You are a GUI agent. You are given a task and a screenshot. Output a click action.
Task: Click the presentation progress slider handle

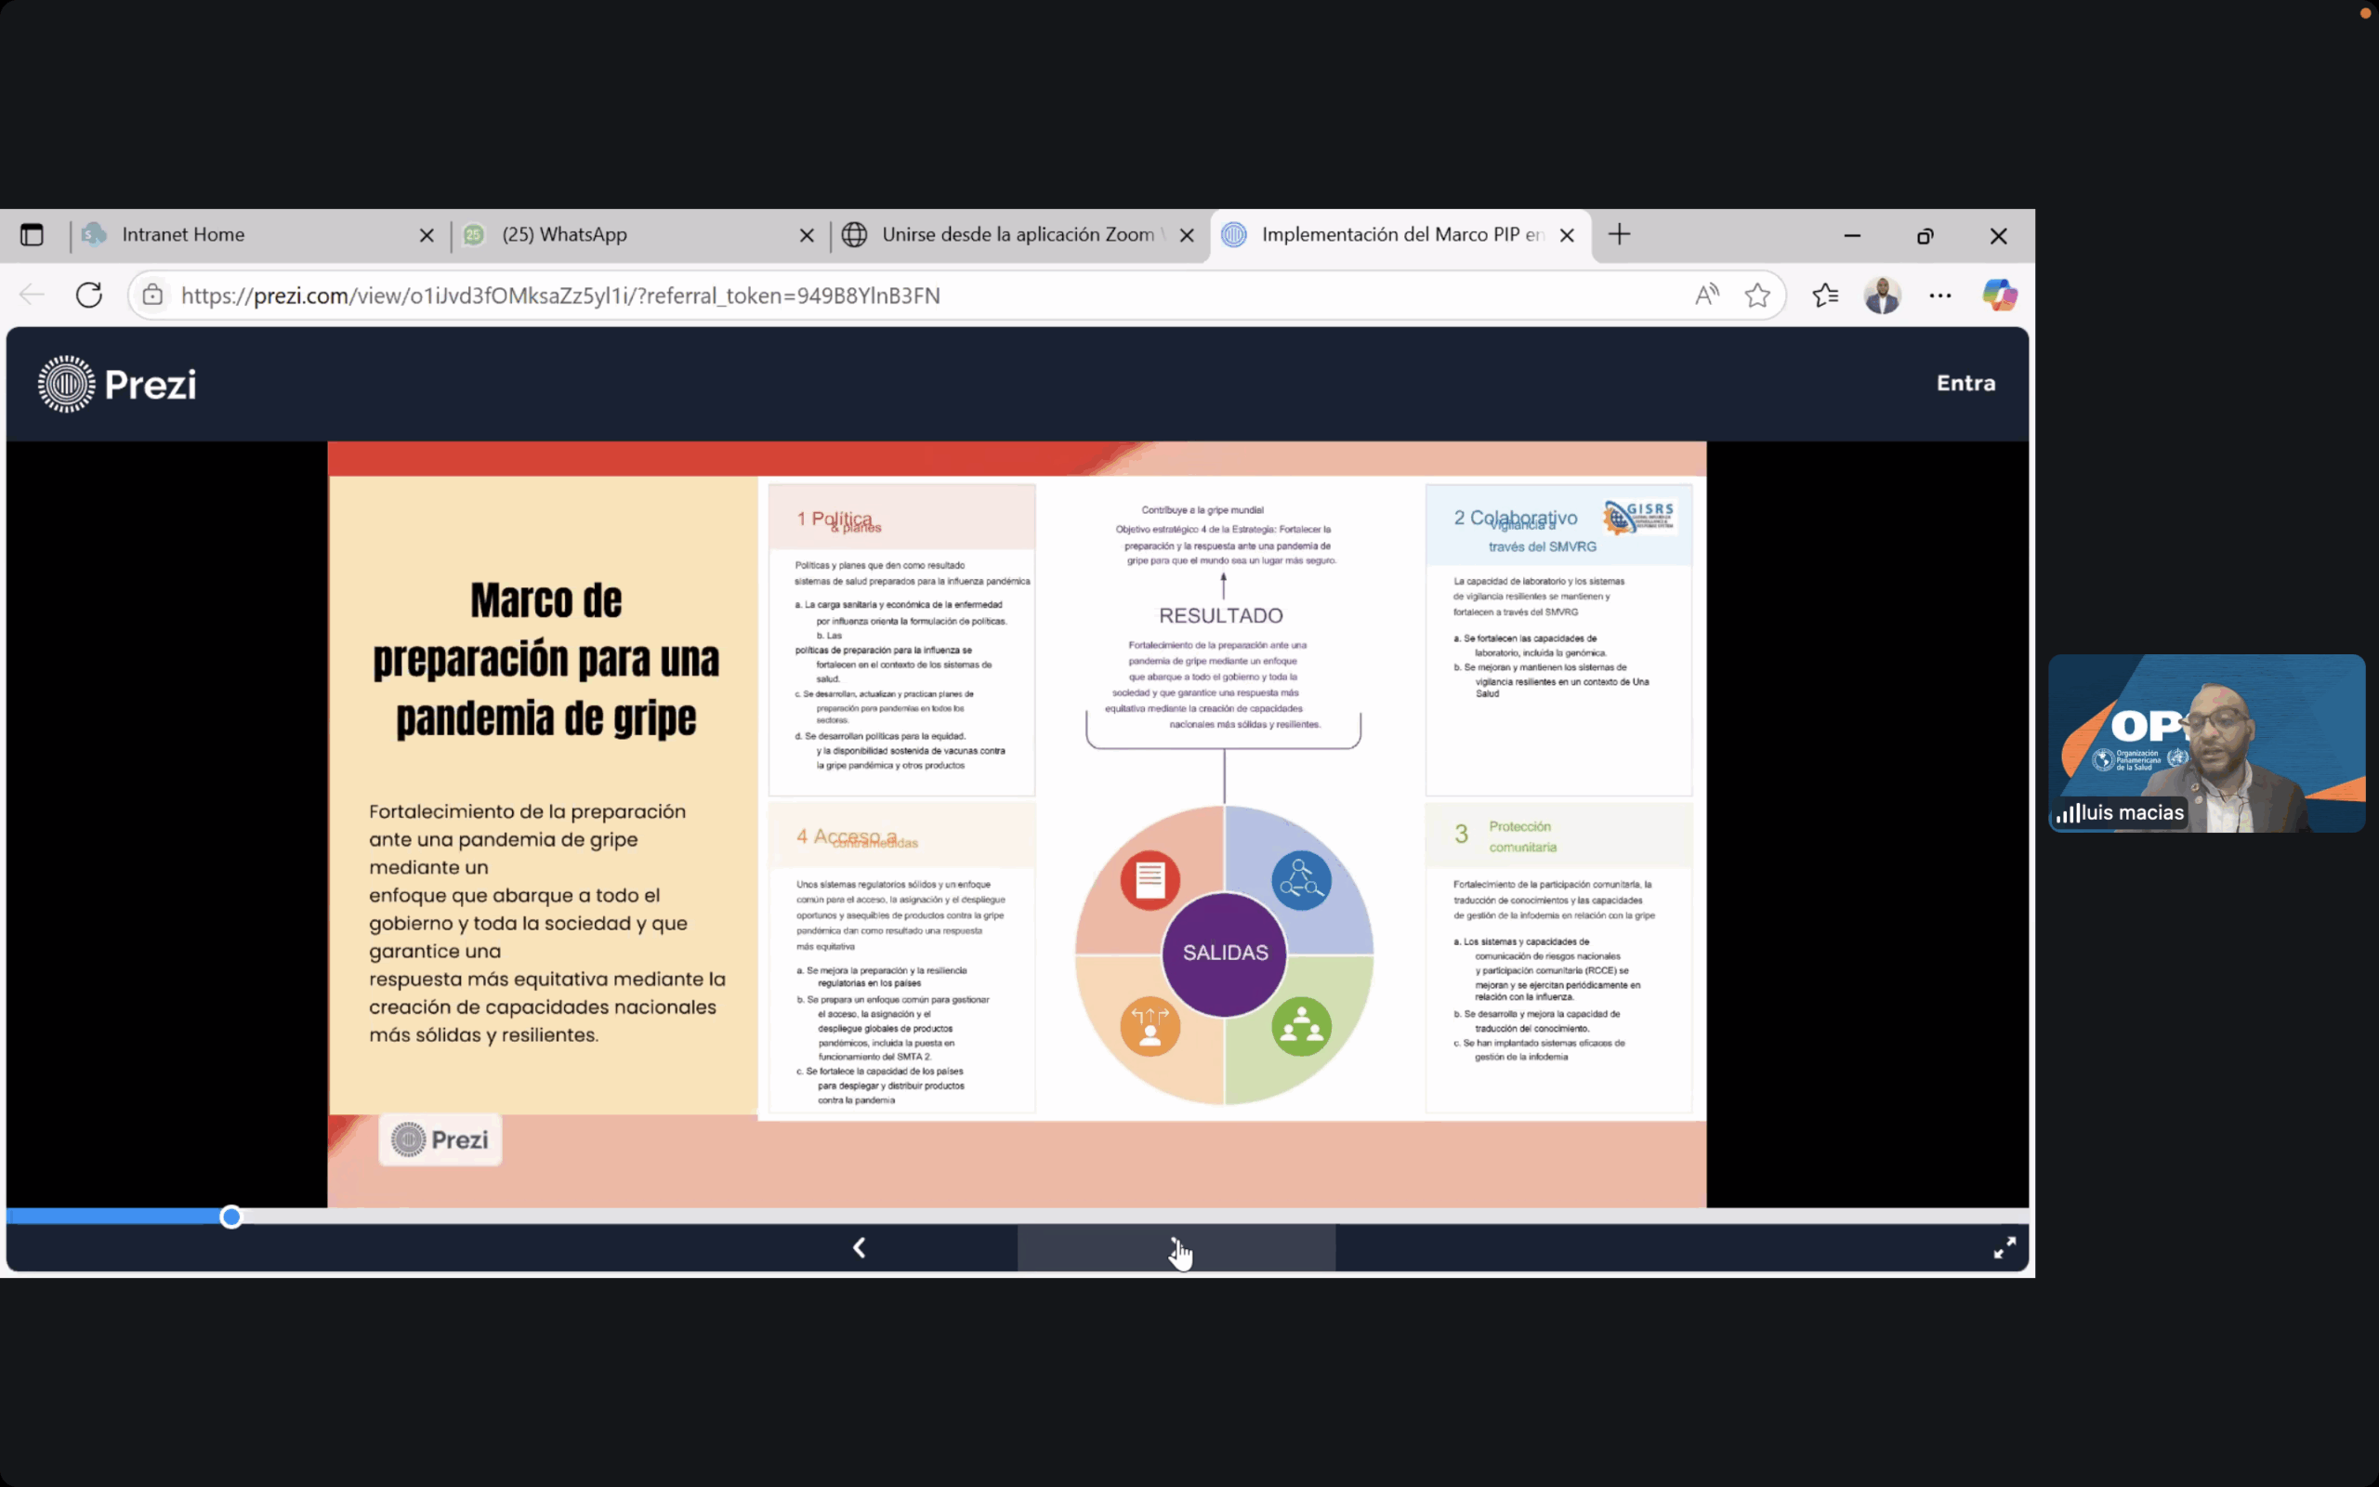click(x=231, y=1217)
